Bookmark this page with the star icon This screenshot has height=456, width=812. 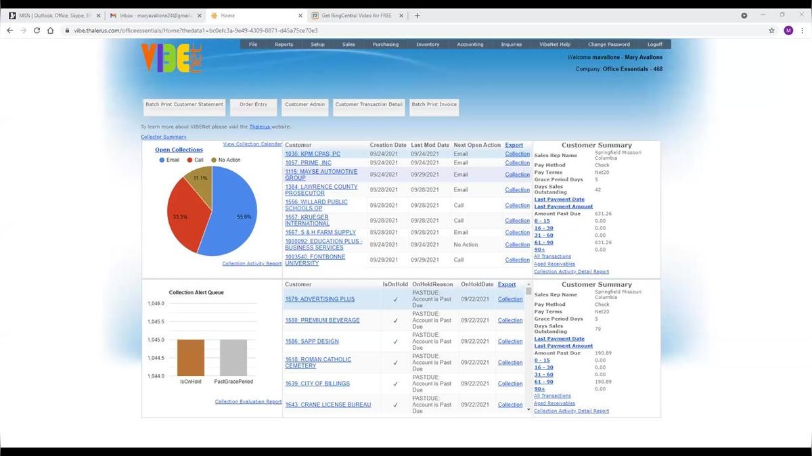pos(771,30)
